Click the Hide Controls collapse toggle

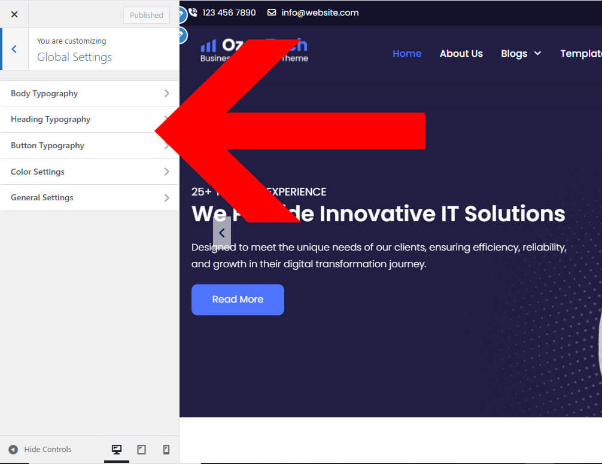click(x=39, y=450)
